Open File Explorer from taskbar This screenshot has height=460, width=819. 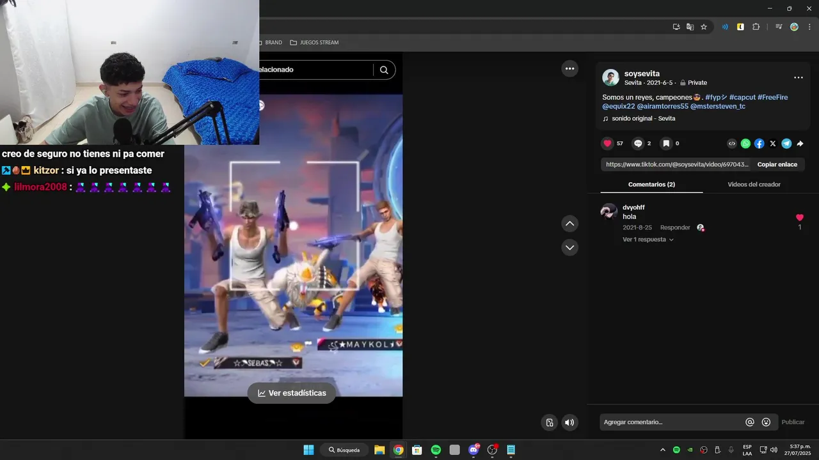(379, 450)
